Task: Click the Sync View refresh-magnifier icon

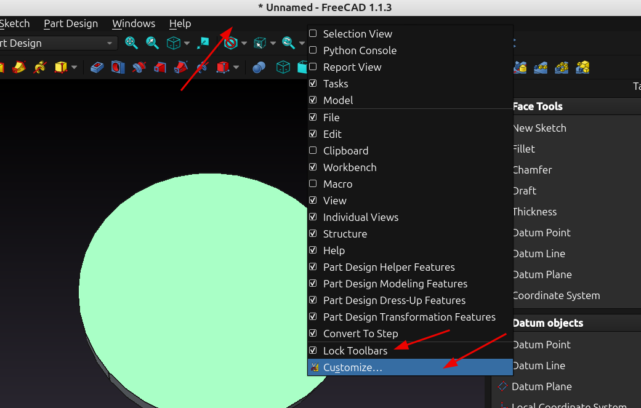Action: [289, 42]
